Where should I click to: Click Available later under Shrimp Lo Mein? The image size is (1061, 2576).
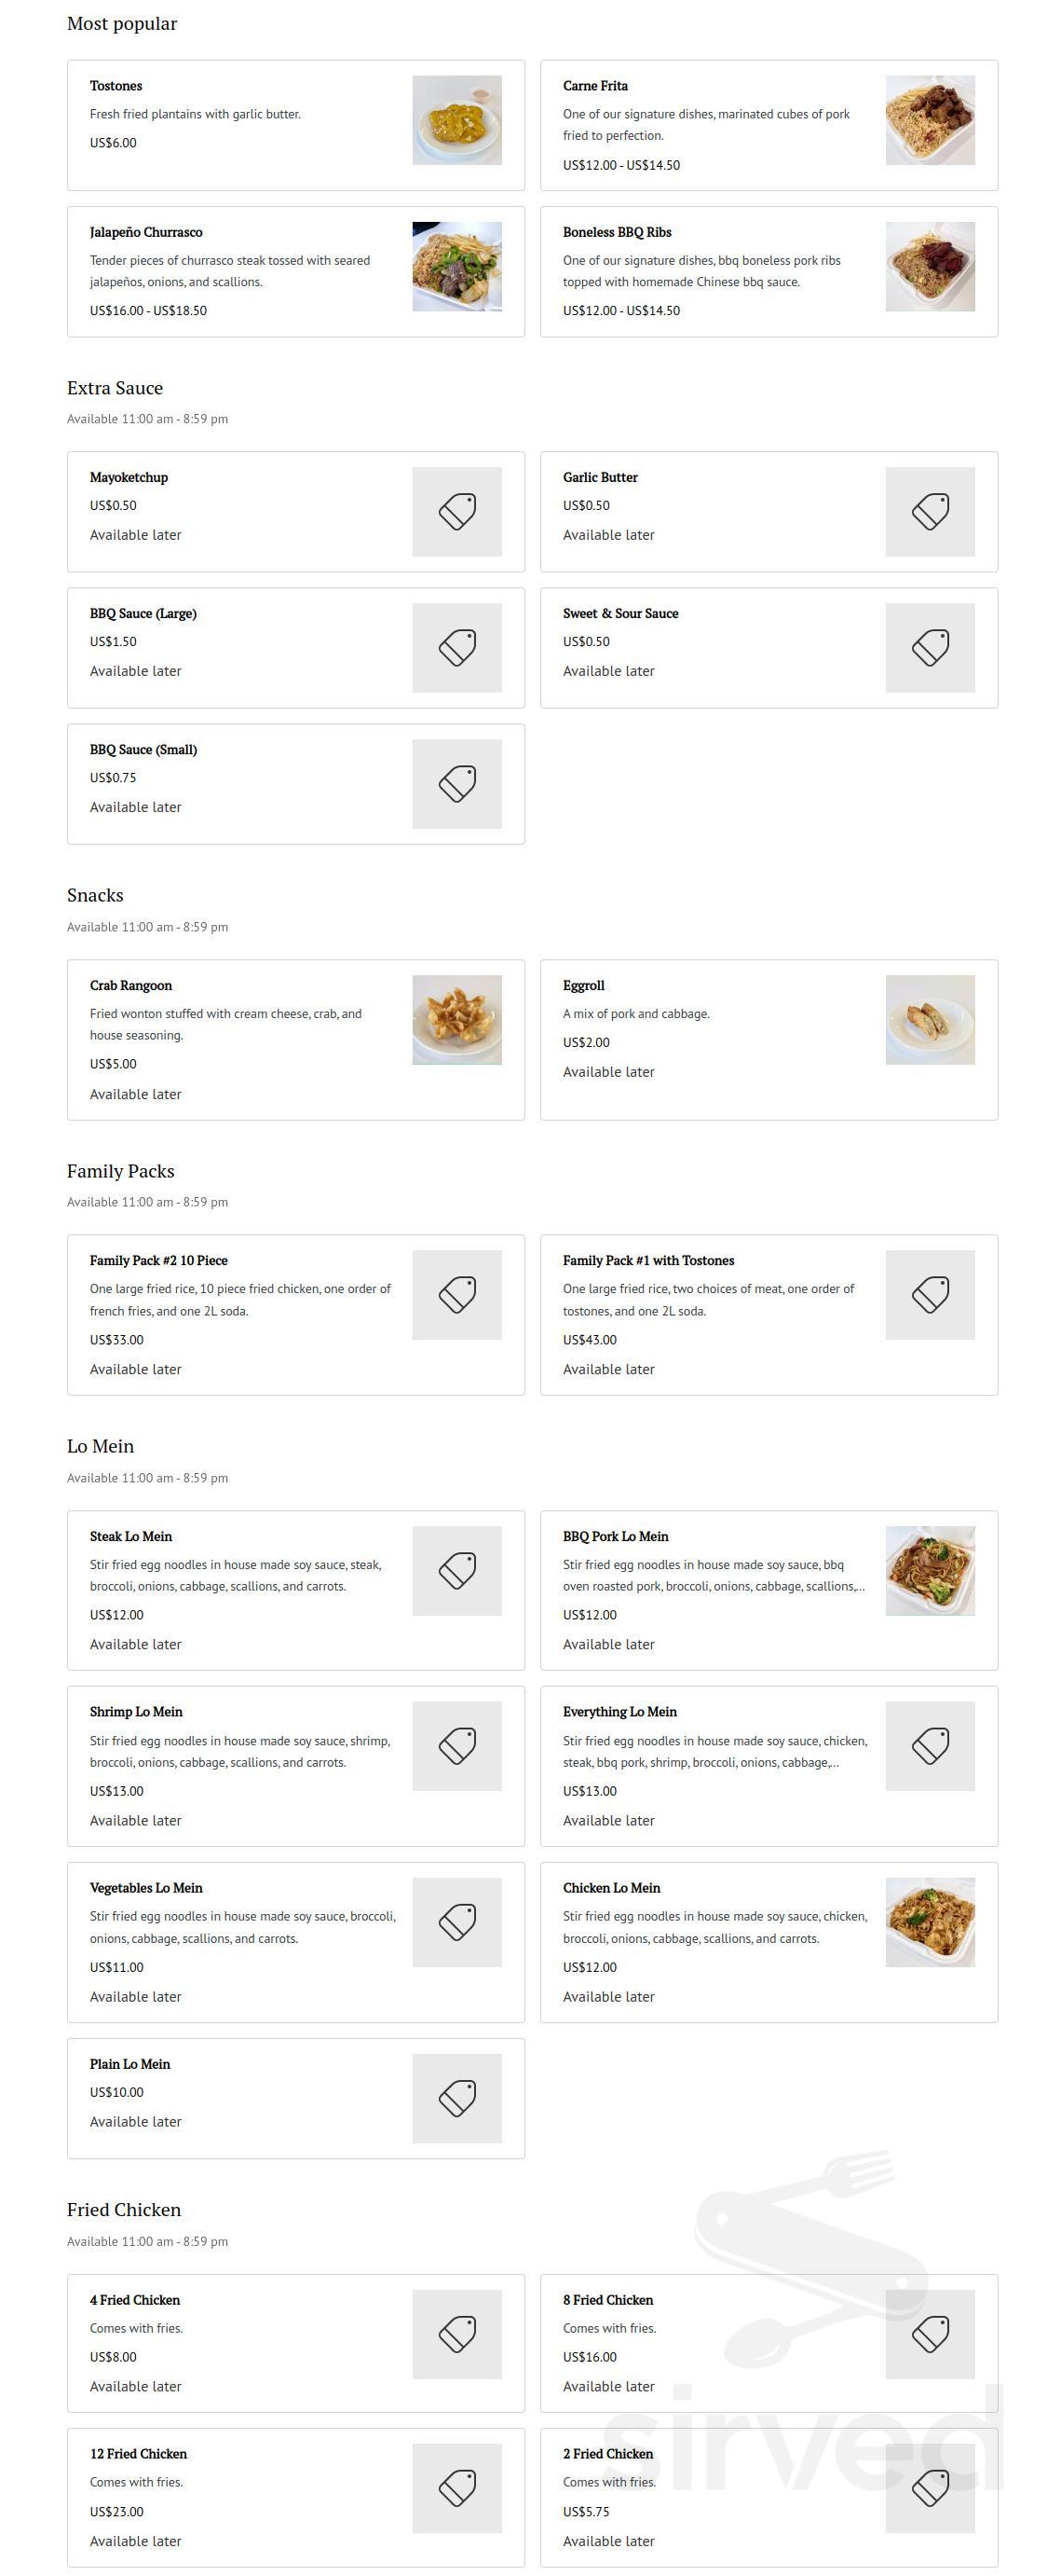tap(137, 1820)
